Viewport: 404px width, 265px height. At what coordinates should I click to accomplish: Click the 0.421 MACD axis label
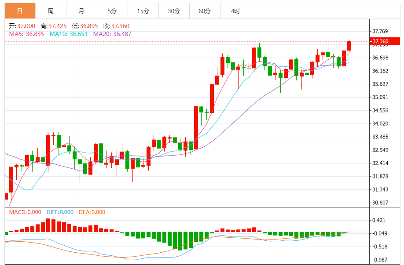pos(379,220)
